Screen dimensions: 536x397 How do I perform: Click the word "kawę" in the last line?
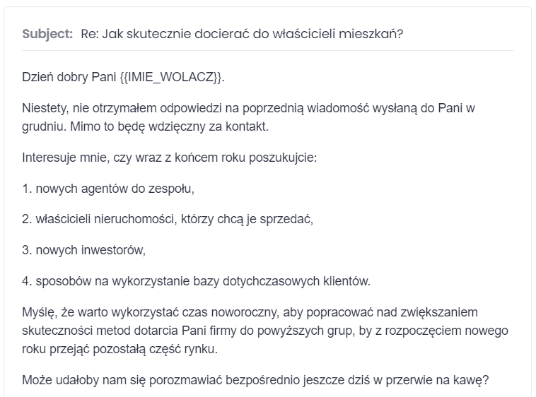pos(471,380)
